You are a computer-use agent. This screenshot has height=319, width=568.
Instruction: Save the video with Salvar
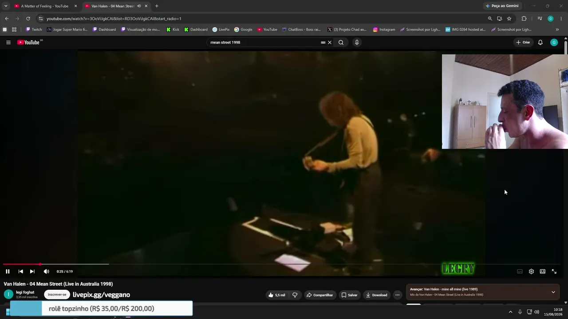click(349, 295)
